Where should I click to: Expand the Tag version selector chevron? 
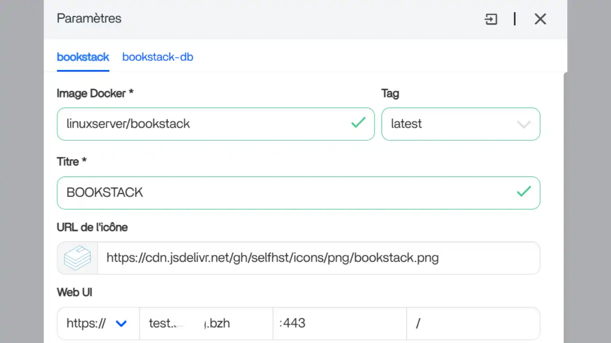point(524,124)
